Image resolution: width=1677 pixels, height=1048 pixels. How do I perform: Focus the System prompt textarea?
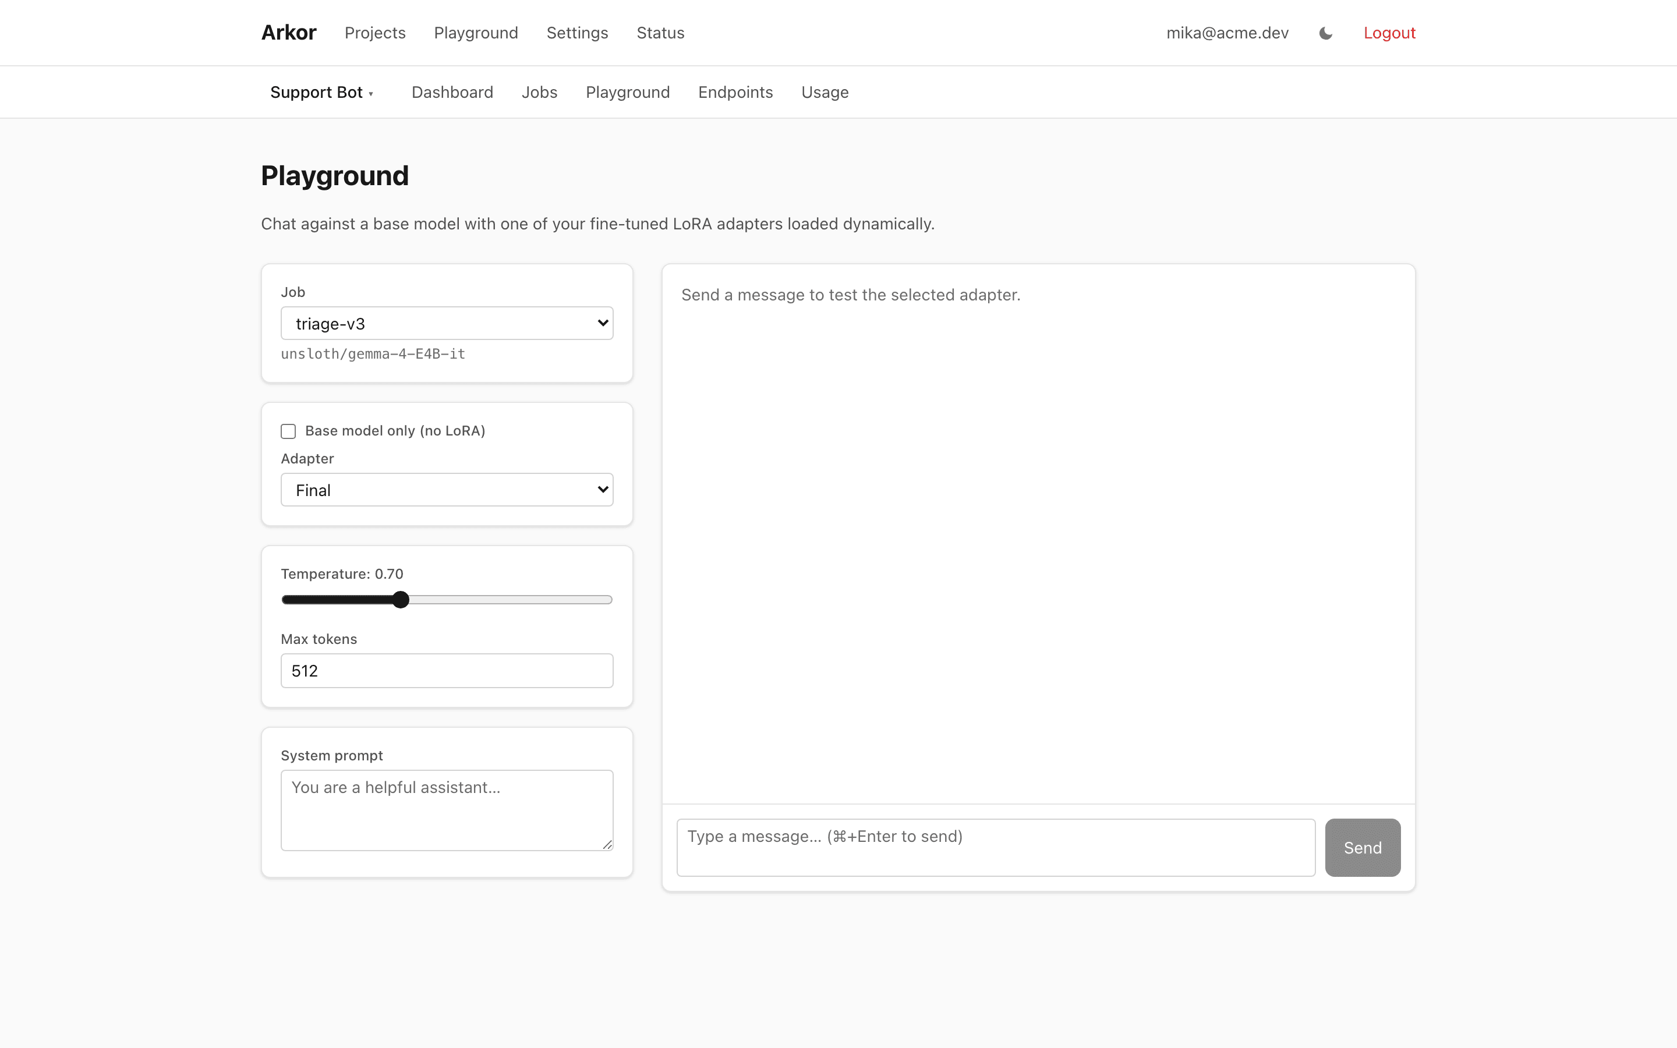447,810
